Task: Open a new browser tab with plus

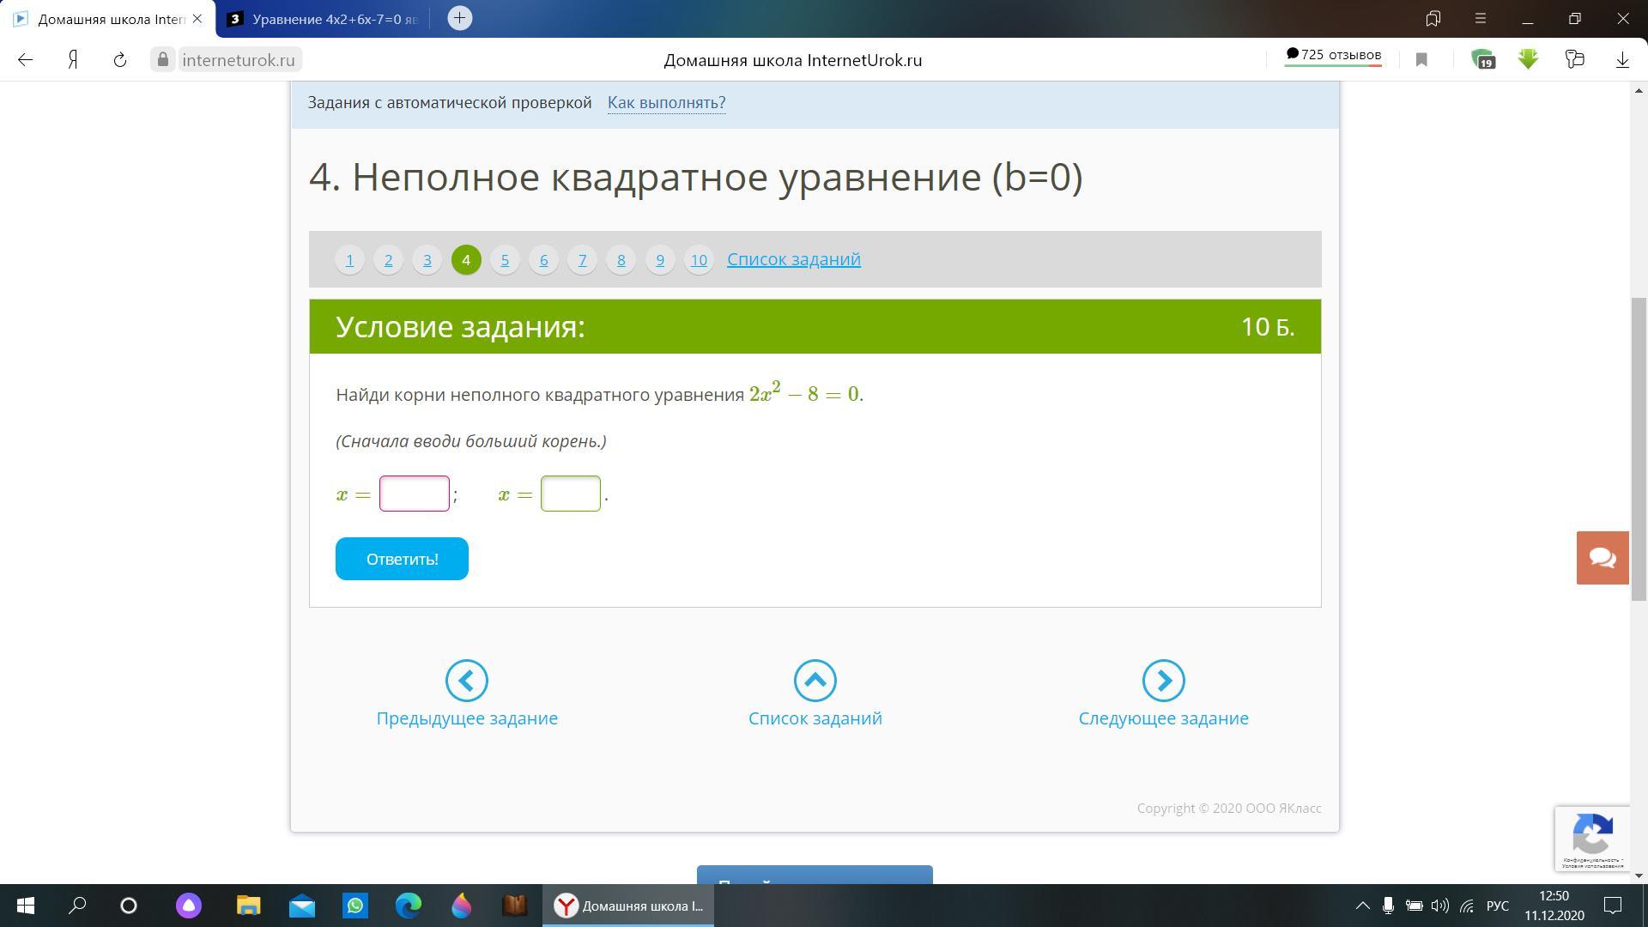Action: pyautogui.click(x=460, y=18)
